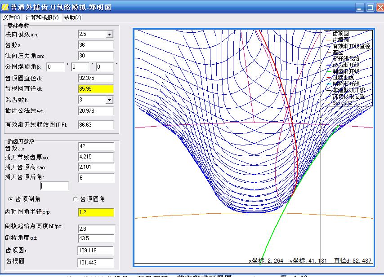The image size is (384, 277).
Task: Click the yellow 齿根圆直径 df field 85.95
Action: (x=96, y=89)
